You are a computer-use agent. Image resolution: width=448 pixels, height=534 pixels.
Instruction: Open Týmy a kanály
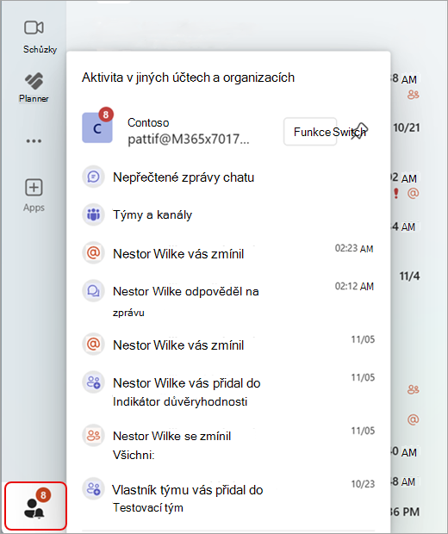(228, 215)
